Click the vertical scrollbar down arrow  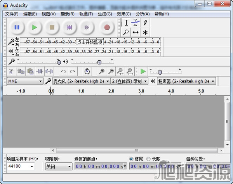(x=227, y=145)
